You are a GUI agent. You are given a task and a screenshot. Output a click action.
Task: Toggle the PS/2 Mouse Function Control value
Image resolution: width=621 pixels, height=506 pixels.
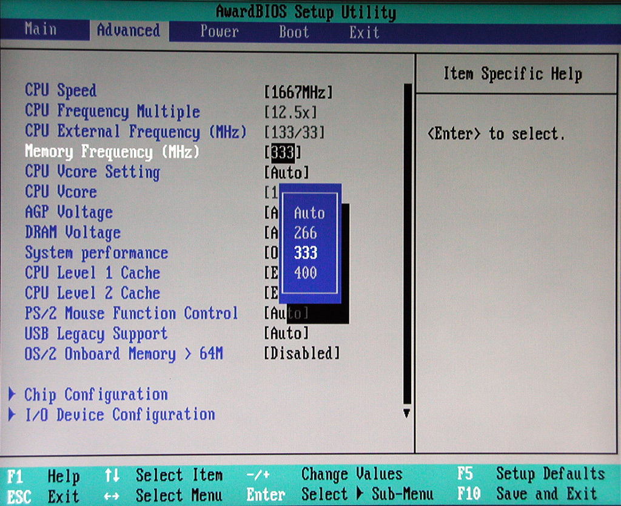(286, 314)
